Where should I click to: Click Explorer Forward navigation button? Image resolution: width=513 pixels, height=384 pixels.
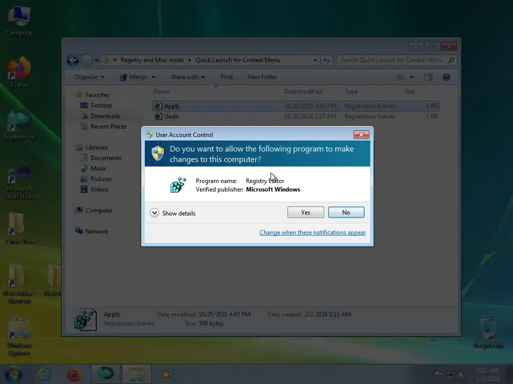(x=87, y=60)
